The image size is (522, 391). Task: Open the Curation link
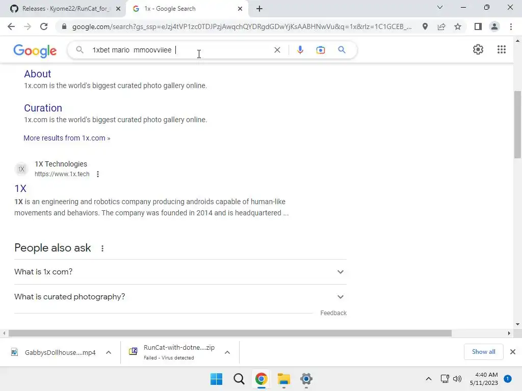[x=43, y=108]
